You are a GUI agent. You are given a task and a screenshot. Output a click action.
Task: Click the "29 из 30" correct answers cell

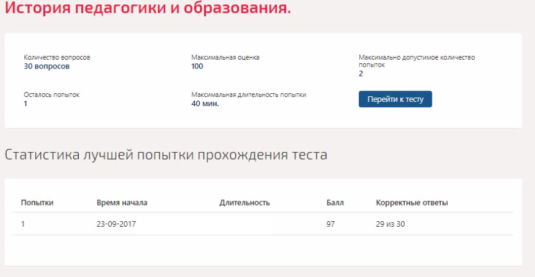tap(390, 224)
